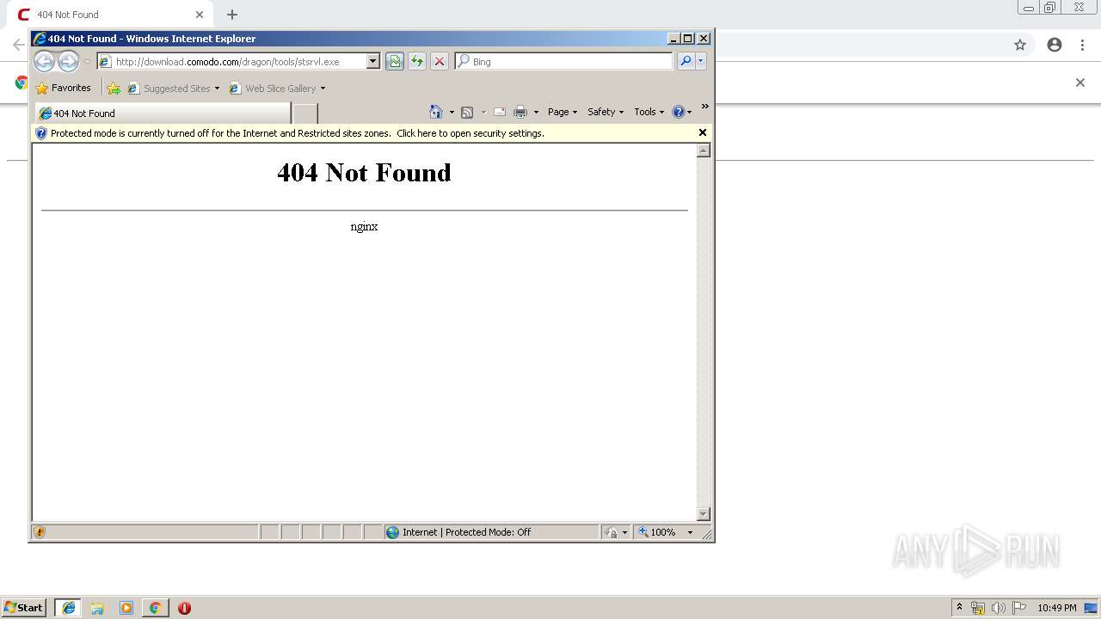Go back in Internet Explorer

[44, 61]
